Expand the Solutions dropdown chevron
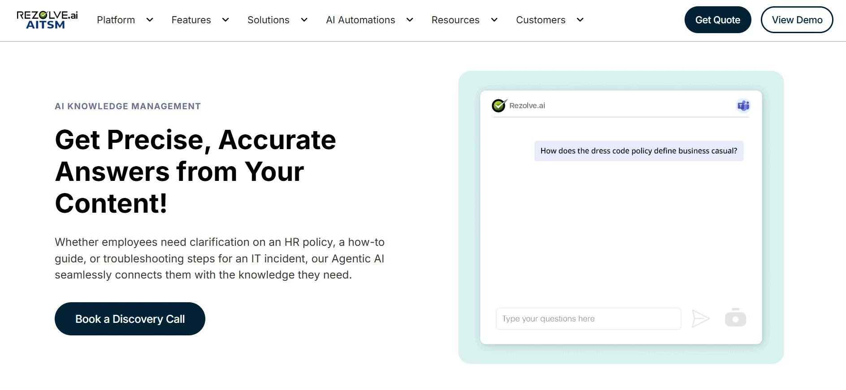The image size is (846, 390). click(x=304, y=20)
